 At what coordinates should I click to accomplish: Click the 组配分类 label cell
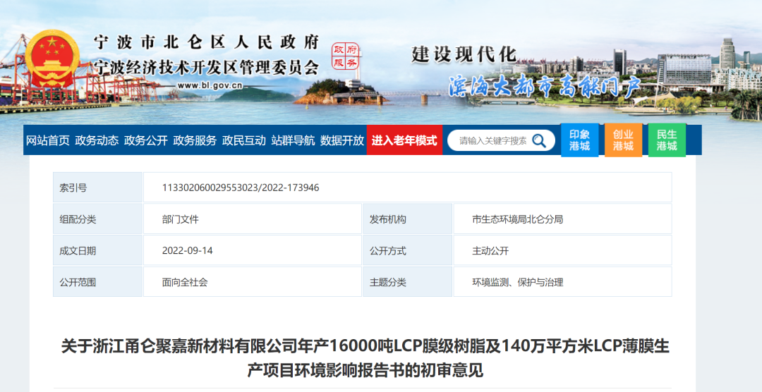pos(97,219)
